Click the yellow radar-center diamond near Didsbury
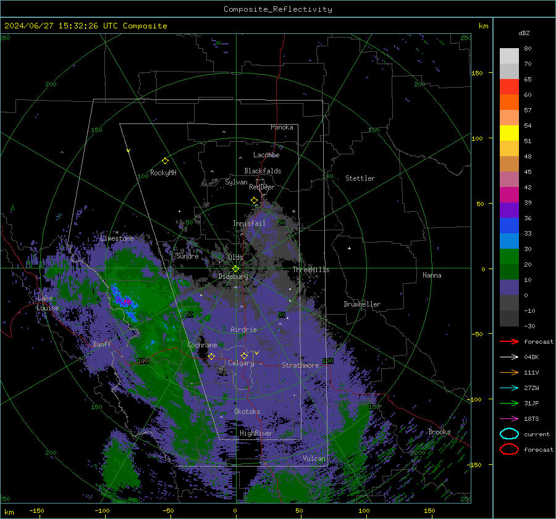 [x=236, y=269]
